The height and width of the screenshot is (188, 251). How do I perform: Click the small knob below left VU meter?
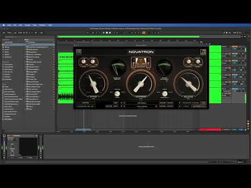click(x=117, y=94)
